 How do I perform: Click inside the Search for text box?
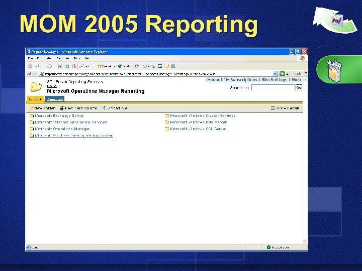point(273,87)
